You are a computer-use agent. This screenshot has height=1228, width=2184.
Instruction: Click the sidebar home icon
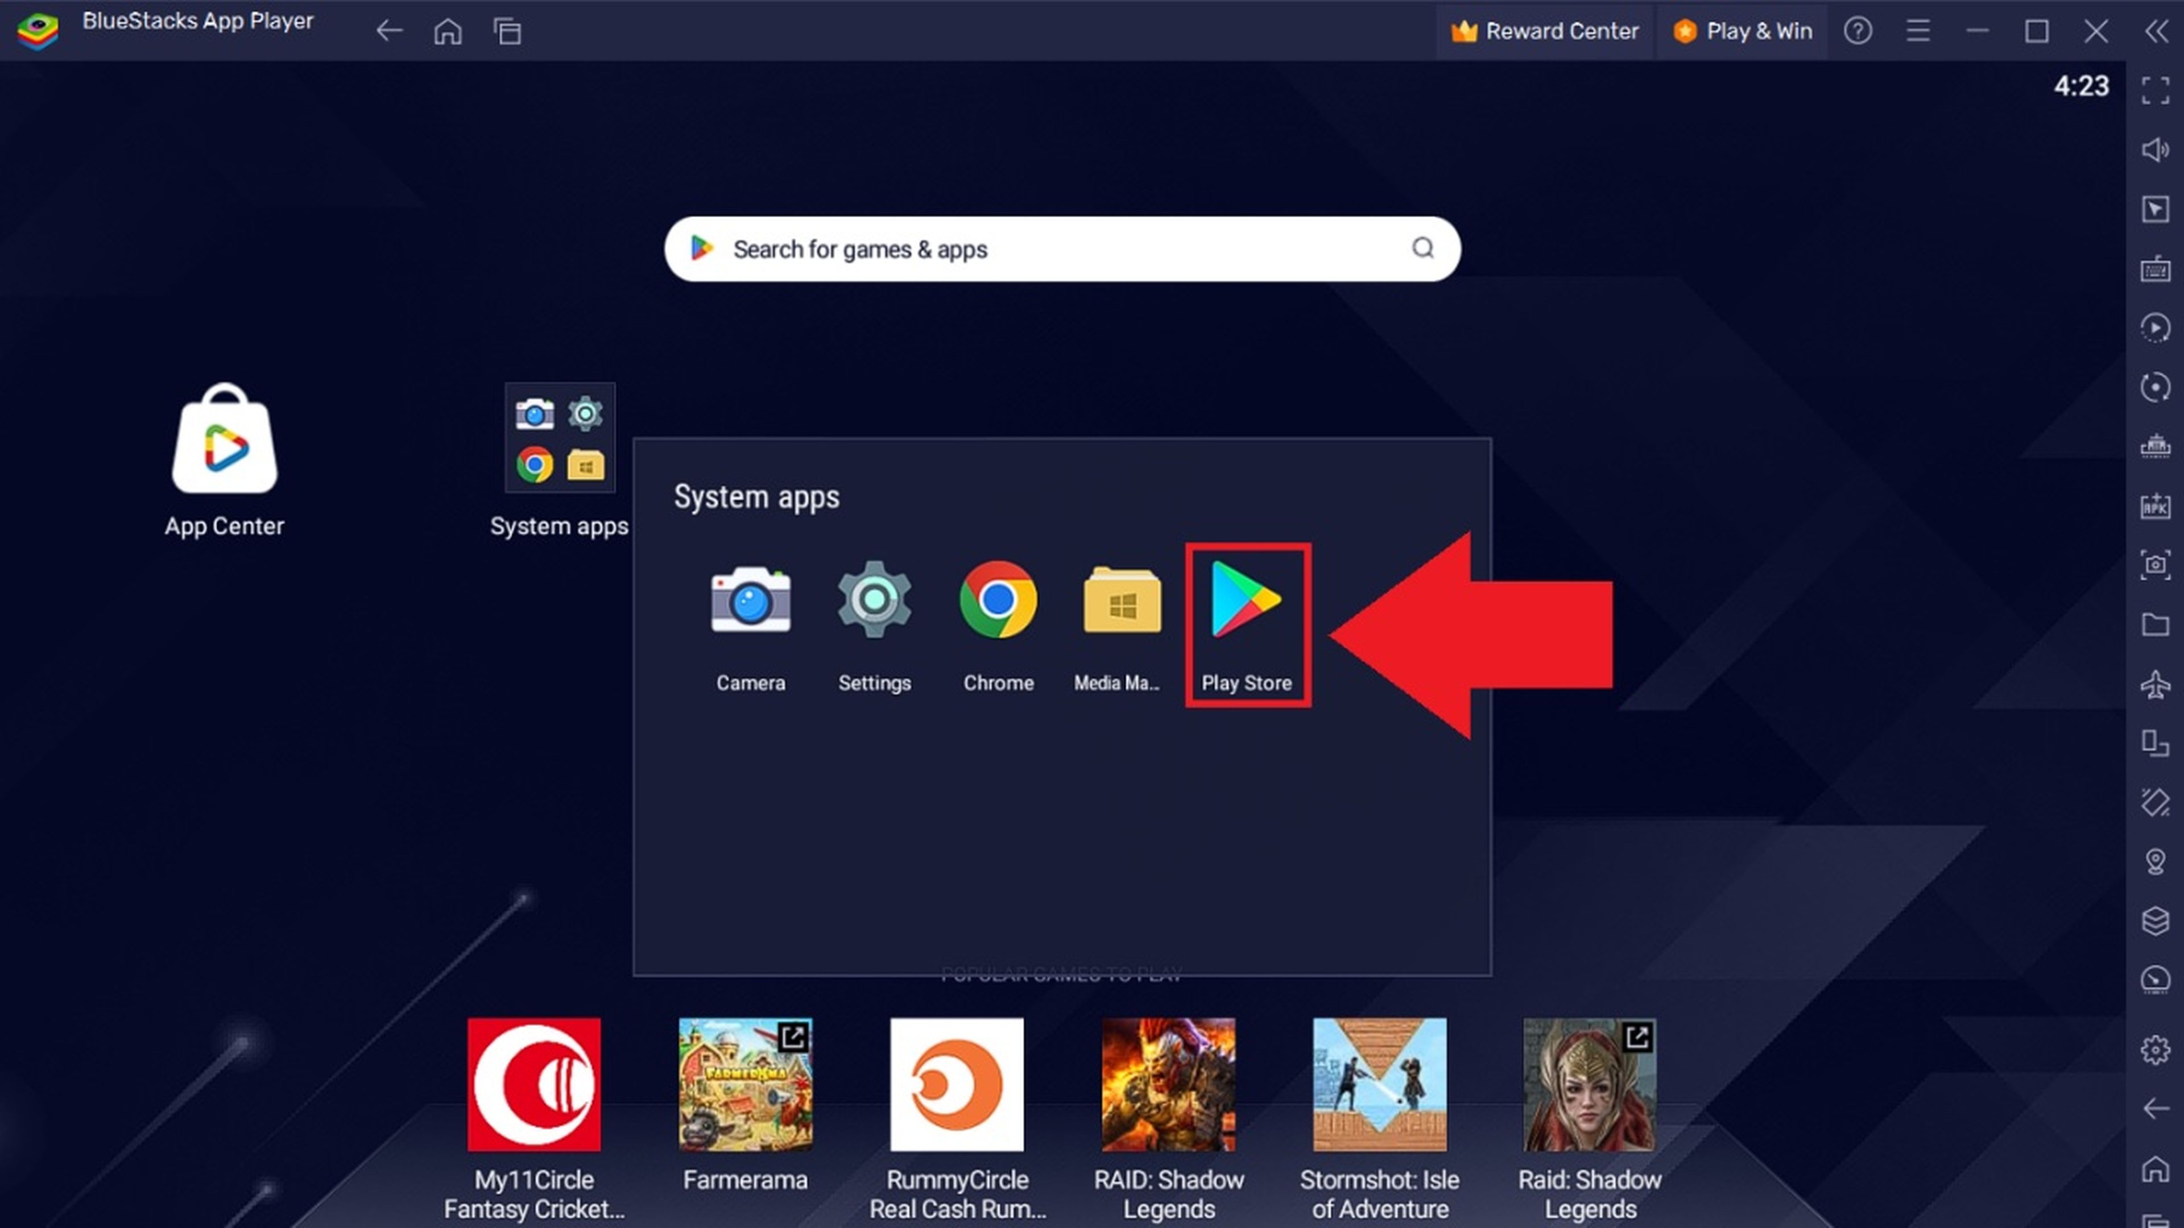(x=2155, y=1169)
